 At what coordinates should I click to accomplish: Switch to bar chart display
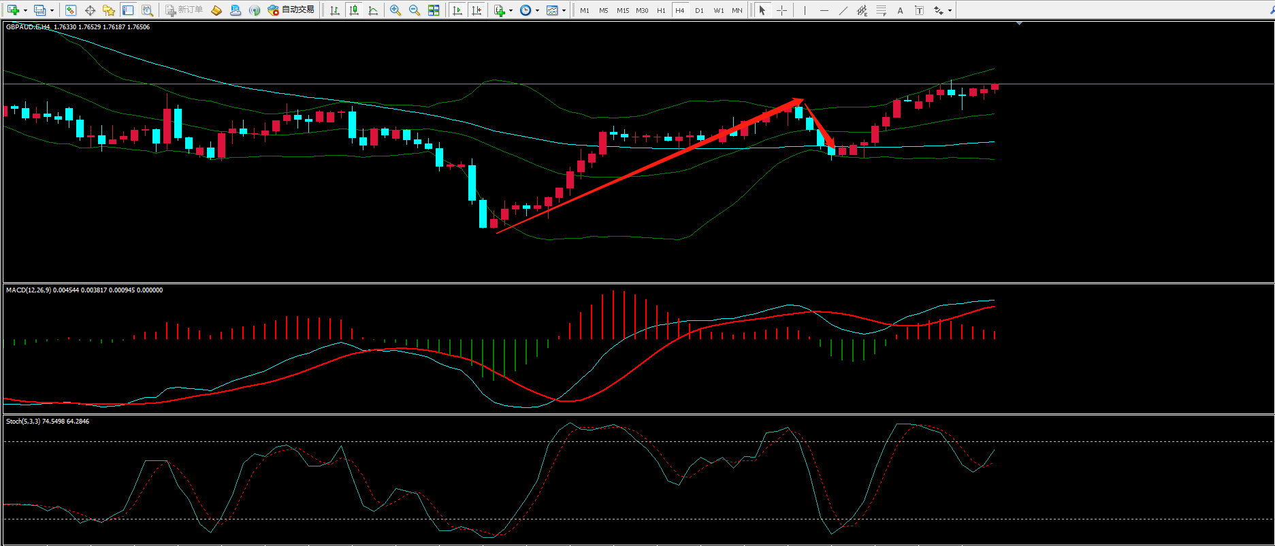click(335, 10)
